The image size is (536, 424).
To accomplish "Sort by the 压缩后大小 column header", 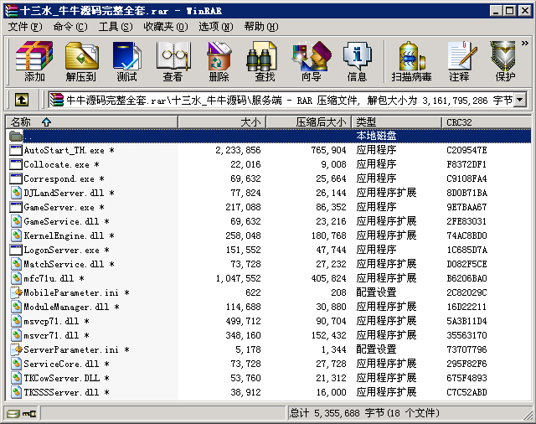I will (321, 122).
